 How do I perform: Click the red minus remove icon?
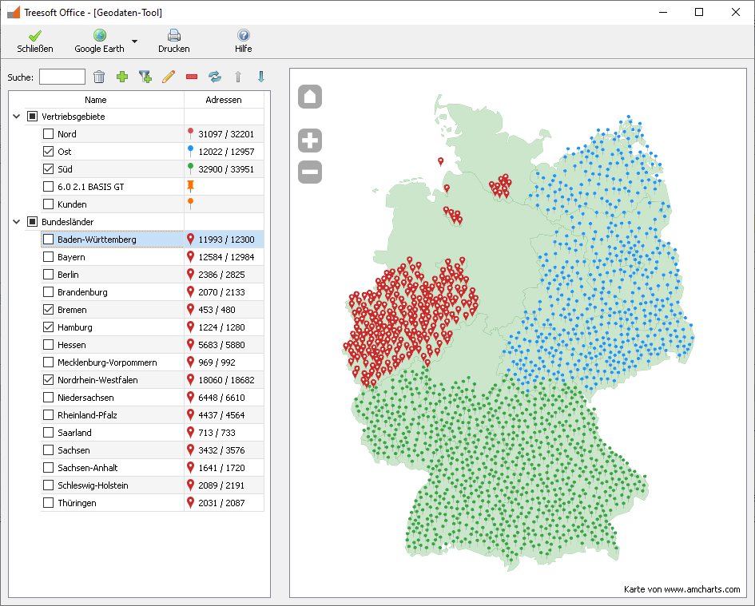tap(192, 77)
